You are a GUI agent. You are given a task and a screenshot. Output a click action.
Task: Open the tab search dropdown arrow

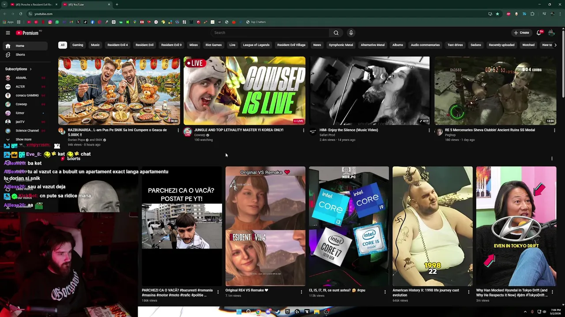[4, 4]
